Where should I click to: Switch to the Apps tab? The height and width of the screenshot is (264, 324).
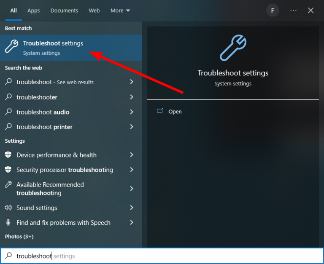click(33, 11)
